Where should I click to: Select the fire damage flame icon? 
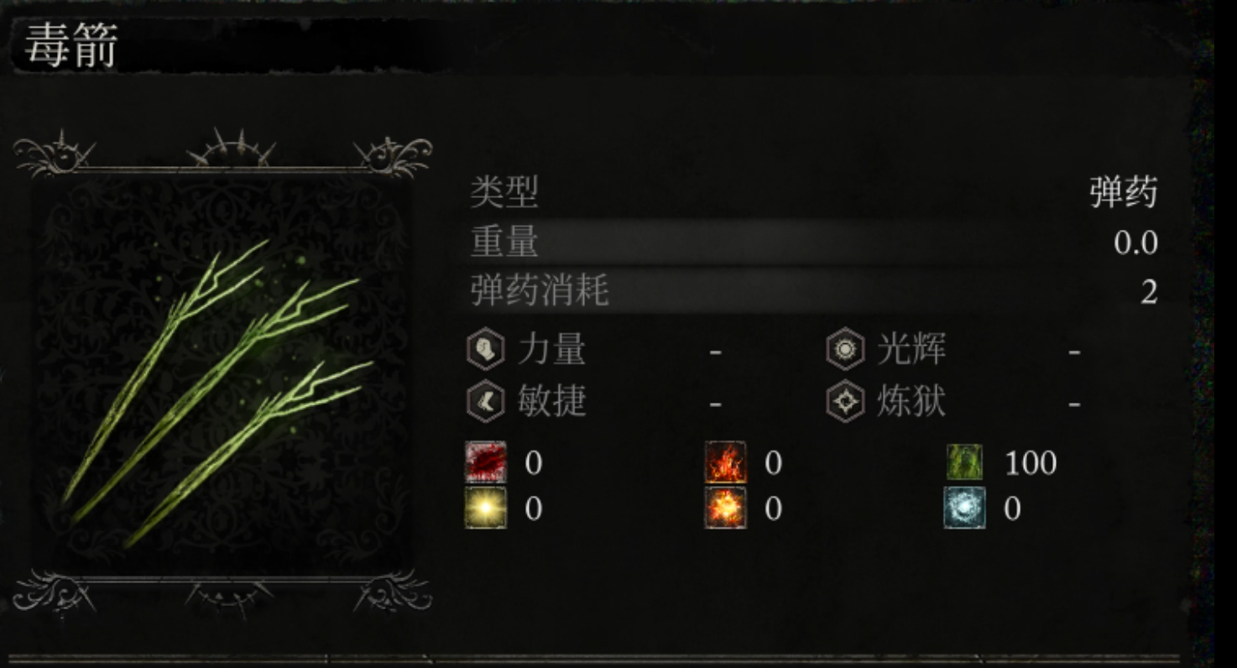pos(726,462)
